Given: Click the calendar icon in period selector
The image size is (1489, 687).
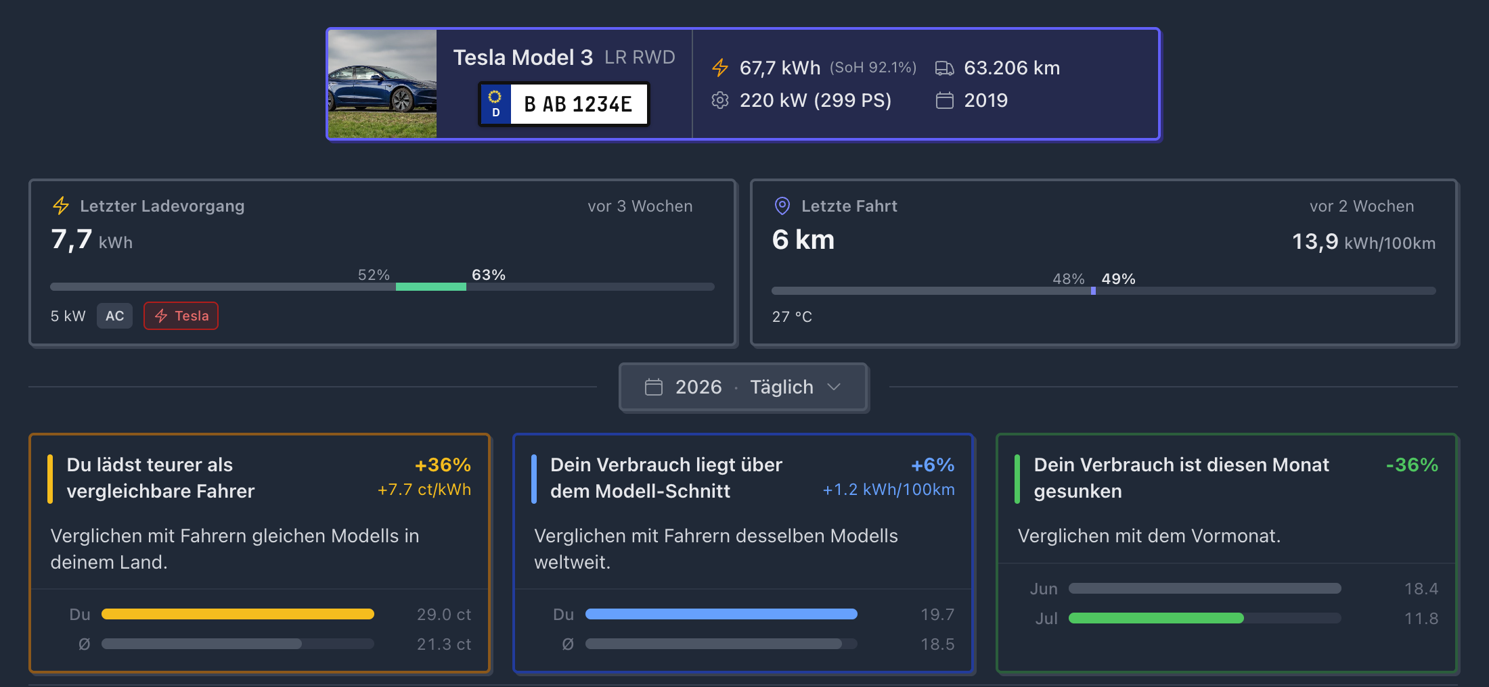Looking at the screenshot, I should coord(654,387).
